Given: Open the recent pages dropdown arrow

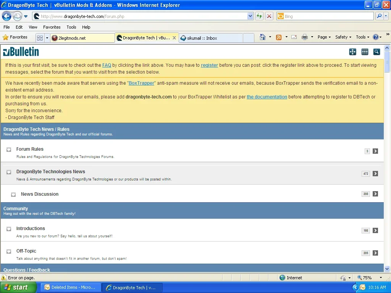Looking at the screenshot, I should (26, 16).
